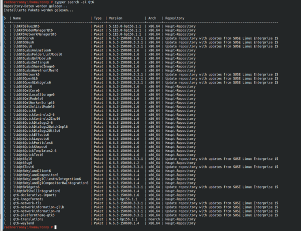Highlight the libQt6Qml6 package name
This screenshot has height=231, width=301.
pyautogui.click(x=23, y=87)
